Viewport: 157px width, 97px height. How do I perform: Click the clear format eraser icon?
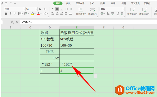click(x=45, y=14)
